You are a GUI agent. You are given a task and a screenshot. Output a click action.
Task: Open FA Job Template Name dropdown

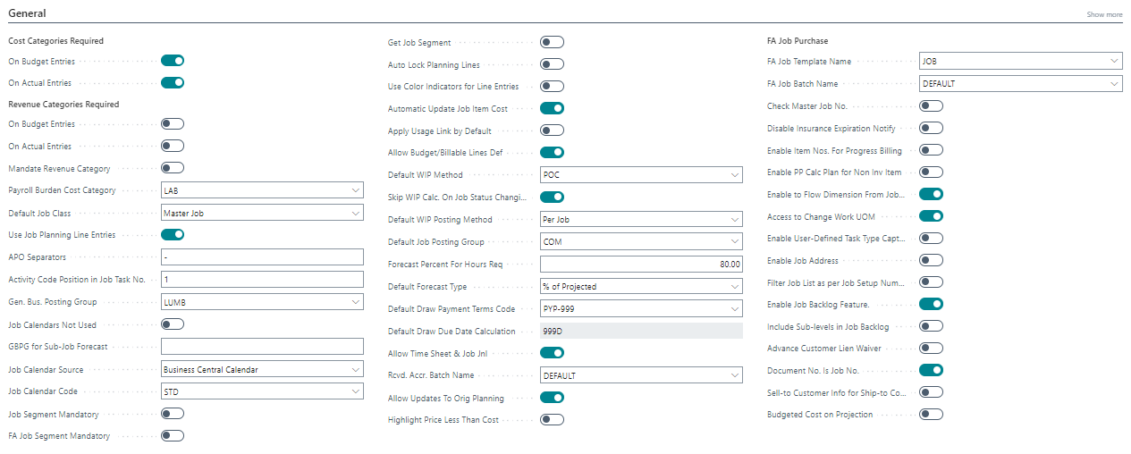[1113, 62]
